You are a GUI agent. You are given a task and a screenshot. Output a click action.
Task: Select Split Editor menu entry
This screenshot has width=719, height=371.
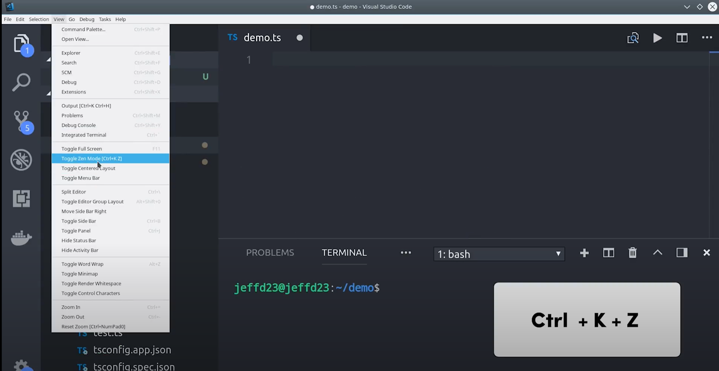110,192
